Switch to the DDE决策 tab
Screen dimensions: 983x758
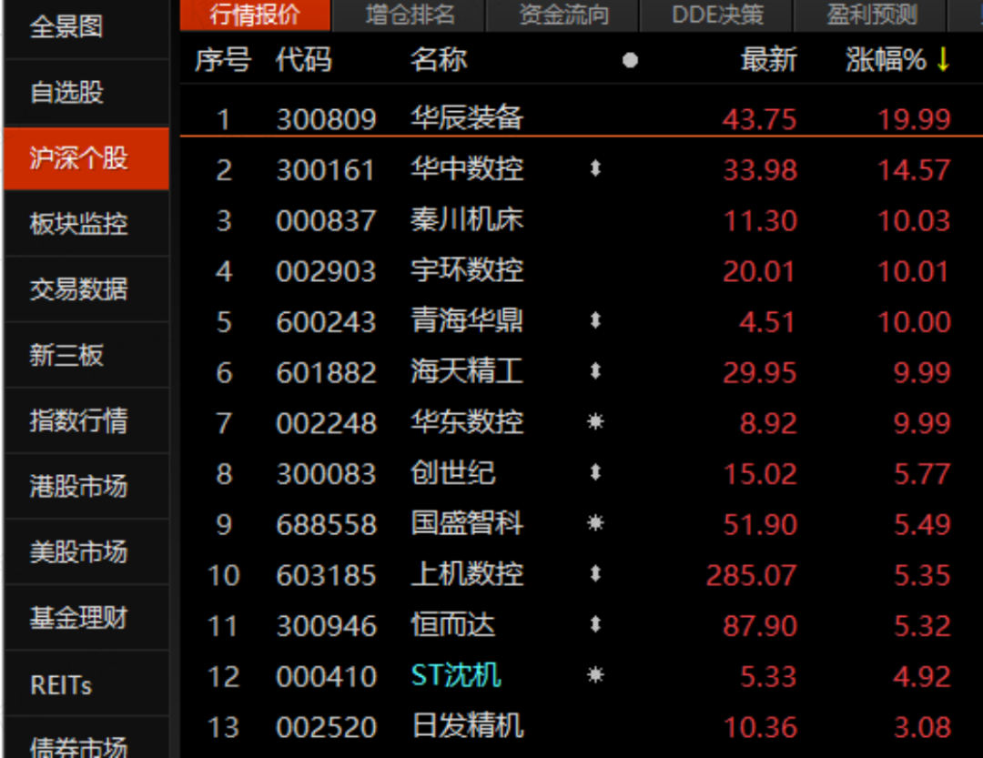point(717,15)
